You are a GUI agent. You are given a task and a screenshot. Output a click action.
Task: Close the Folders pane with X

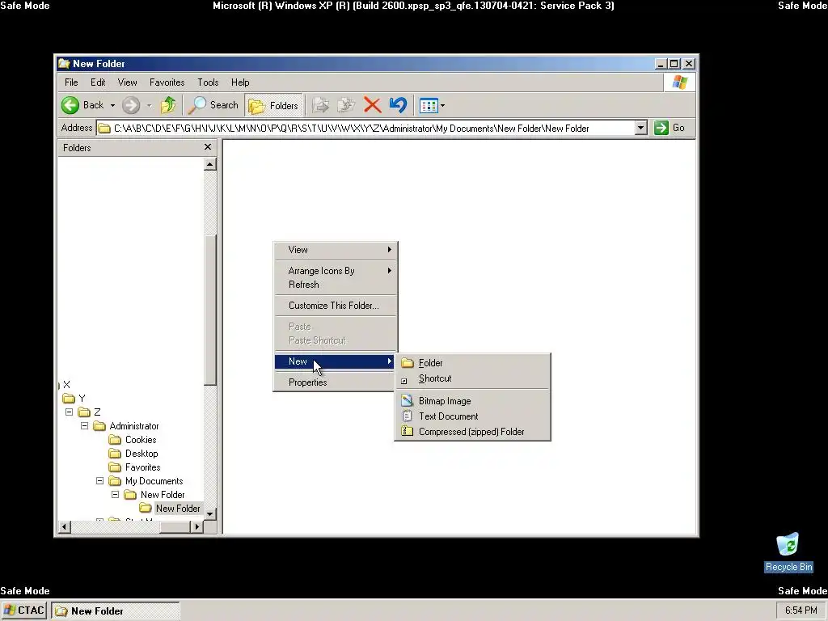(208, 147)
